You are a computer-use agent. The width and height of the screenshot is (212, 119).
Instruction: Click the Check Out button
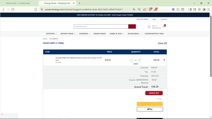(154, 93)
